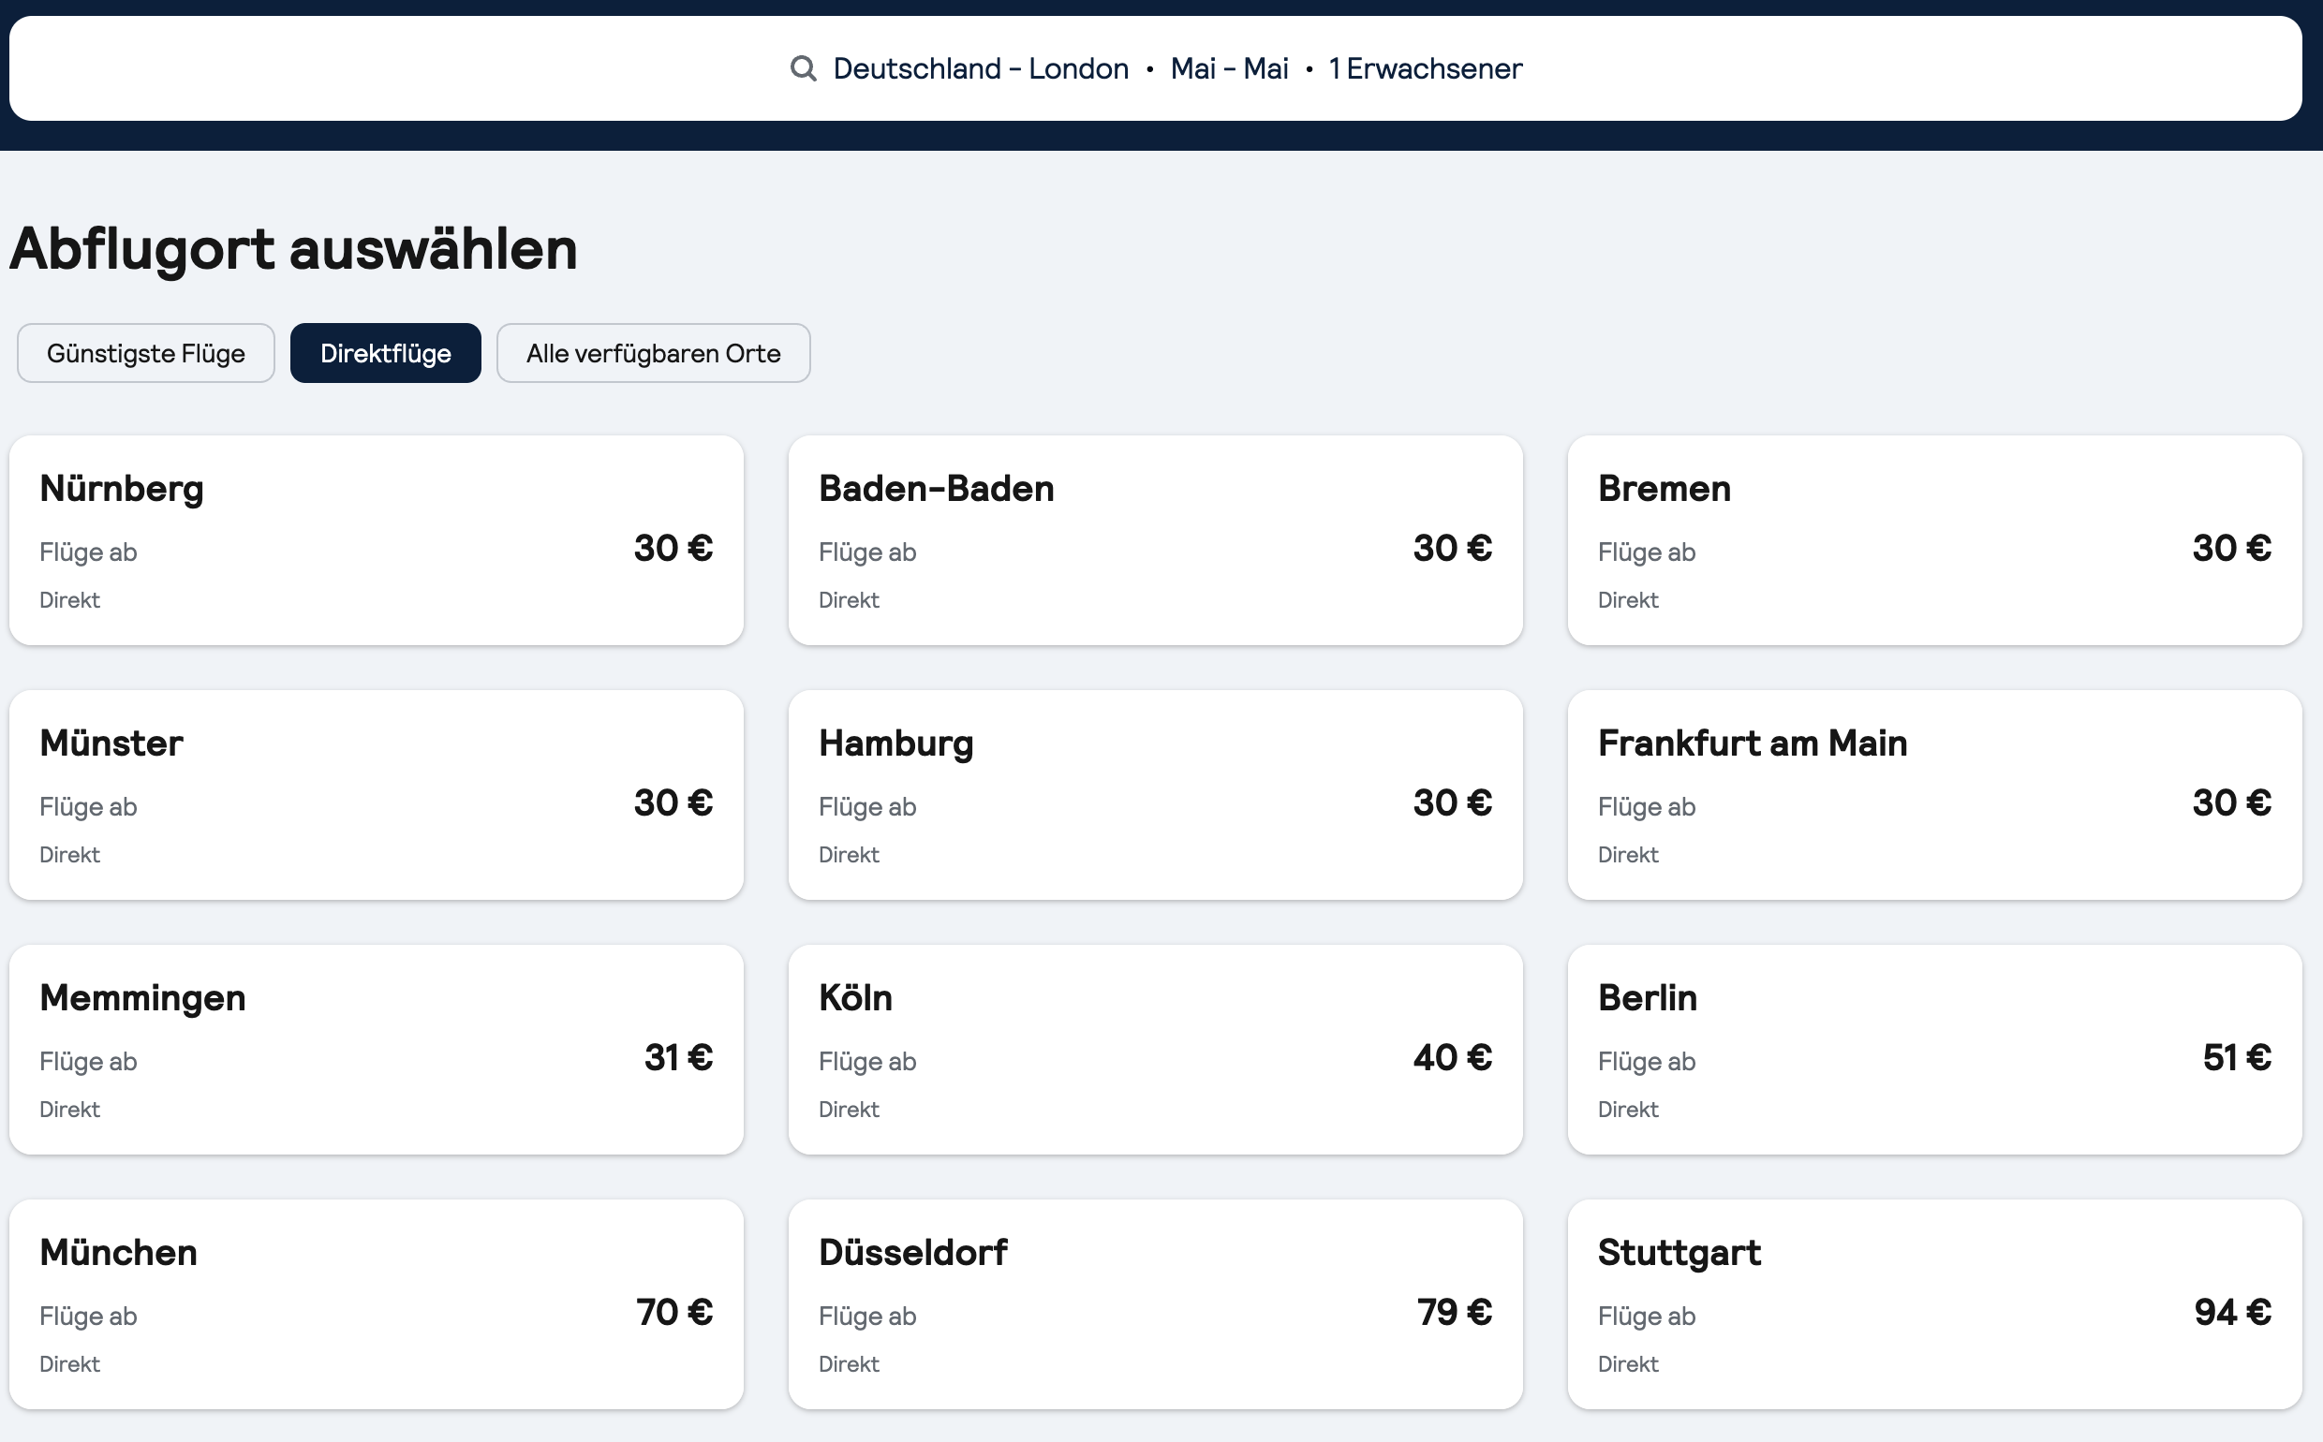Choose Nürnberg as departure city
Image resolution: width=2323 pixels, height=1442 pixels.
(x=376, y=539)
